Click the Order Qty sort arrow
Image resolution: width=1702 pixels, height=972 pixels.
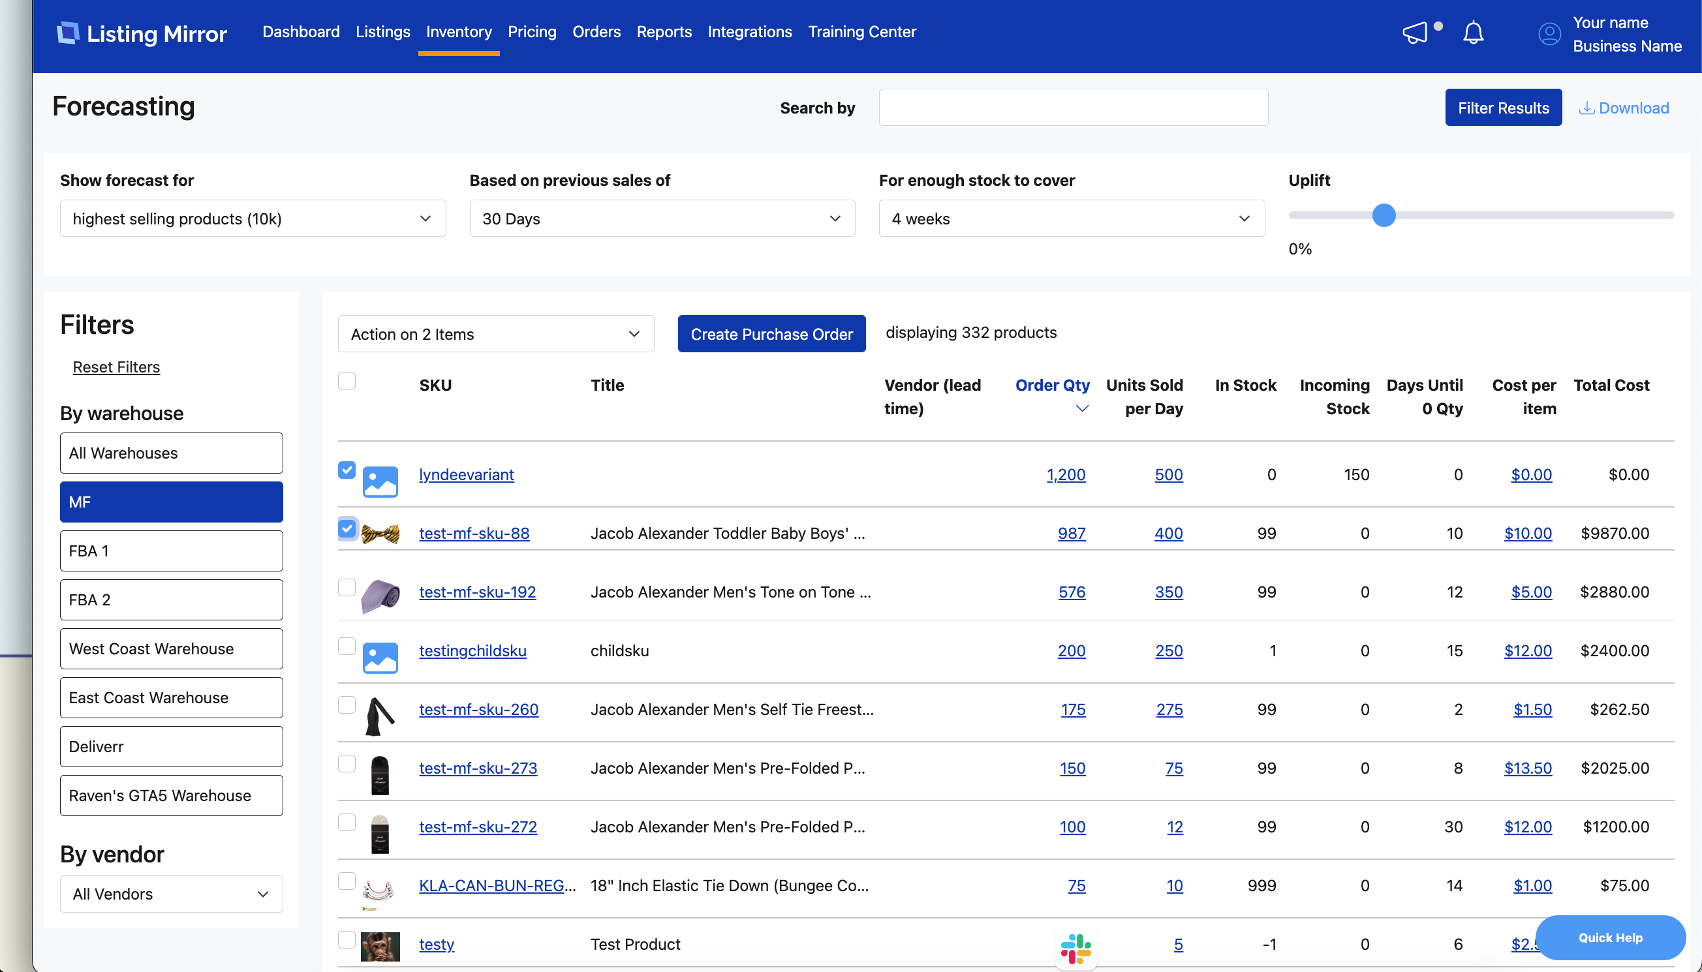[1081, 408]
